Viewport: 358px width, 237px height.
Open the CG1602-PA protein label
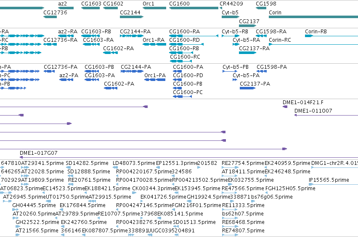[x=119, y=84]
